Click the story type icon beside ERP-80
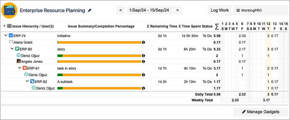Screen dimensions: 290x120 coord(17,49)
